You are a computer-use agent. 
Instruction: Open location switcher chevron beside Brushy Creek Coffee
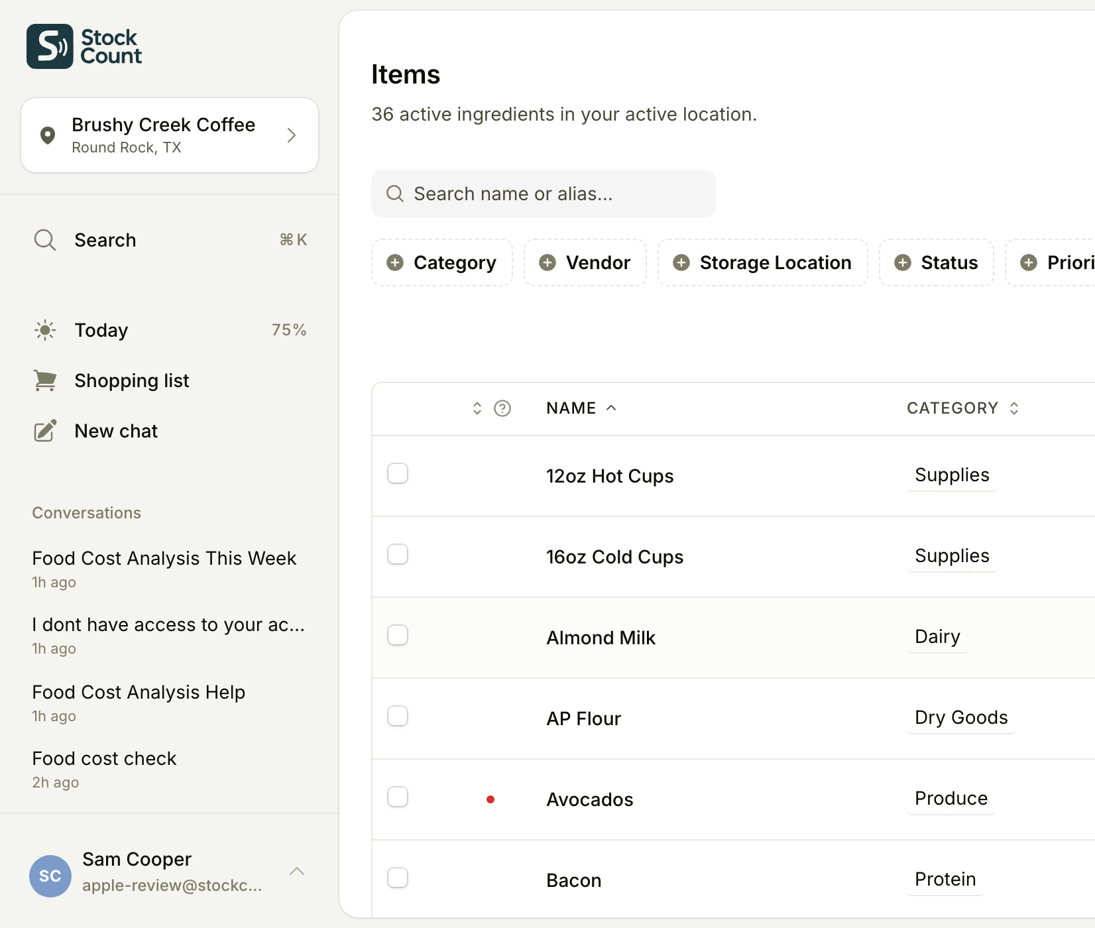click(291, 135)
